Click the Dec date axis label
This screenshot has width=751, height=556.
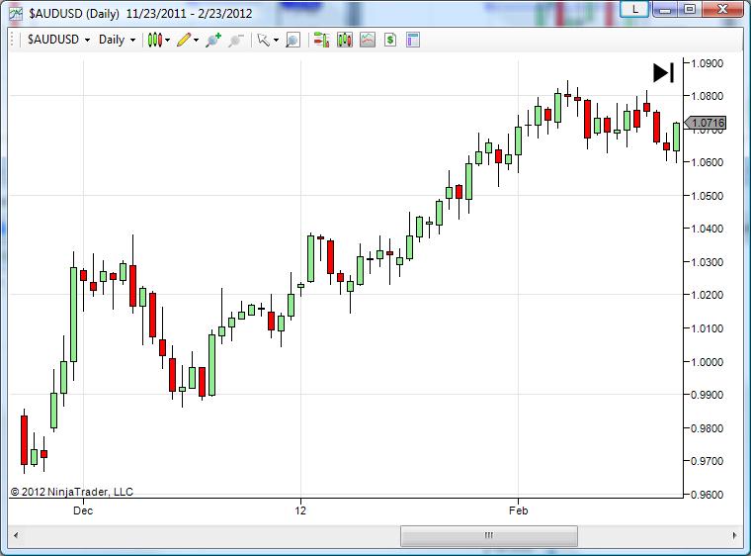pos(83,510)
